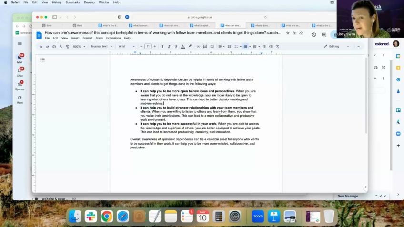Star this document
The image size is (404, 227).
[x=288, y=33]
